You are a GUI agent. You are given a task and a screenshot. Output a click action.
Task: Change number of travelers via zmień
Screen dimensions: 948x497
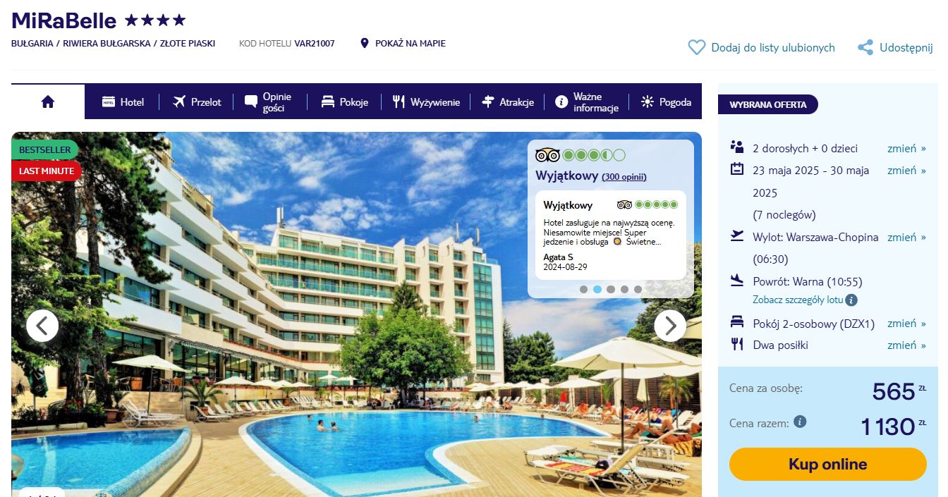906,148
